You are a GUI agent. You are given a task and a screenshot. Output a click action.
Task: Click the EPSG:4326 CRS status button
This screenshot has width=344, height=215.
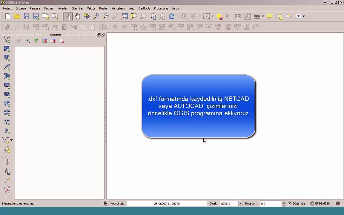(x=320, y=204)
